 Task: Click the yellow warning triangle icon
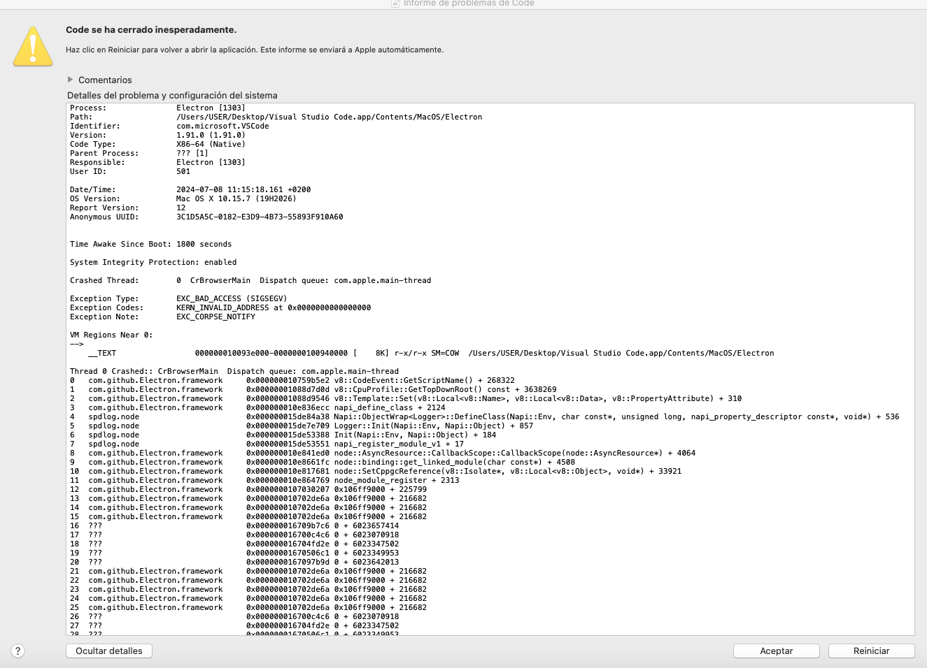(x=33, y=47)
